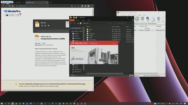Click the WinRAR View toolbar button
The height and width of the screenshot is (105, 188).
pos(137,19)
